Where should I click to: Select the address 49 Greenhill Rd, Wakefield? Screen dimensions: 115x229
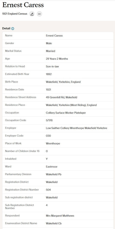(x=61, y=97)
